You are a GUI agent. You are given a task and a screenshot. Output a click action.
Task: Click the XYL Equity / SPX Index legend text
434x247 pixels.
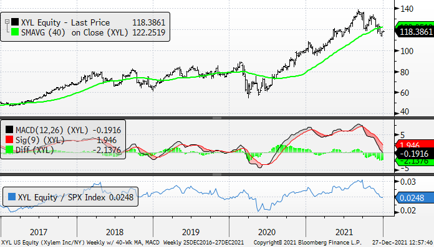[62, 197]
